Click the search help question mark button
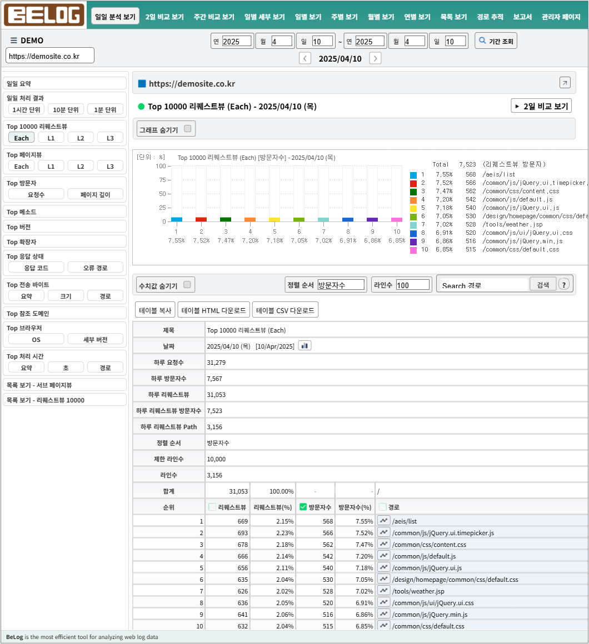Image resolution: width=589 pixels, height=644 pixels. point(564,284)
